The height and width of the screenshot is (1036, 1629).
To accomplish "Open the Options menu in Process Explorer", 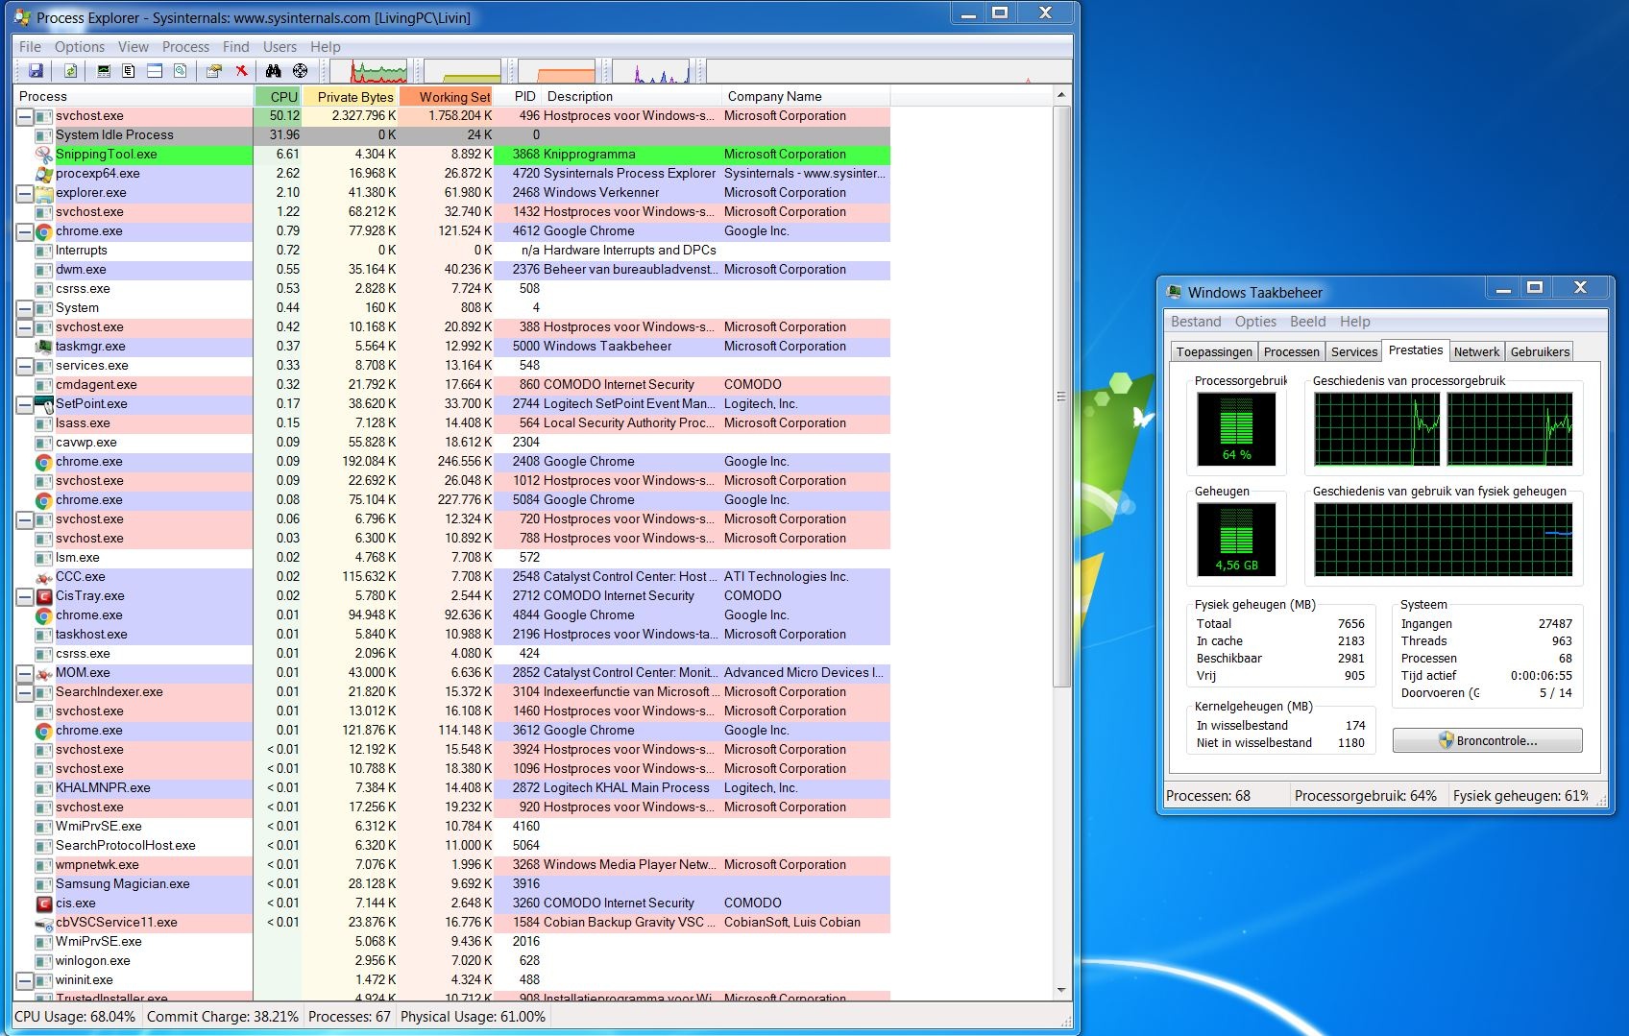I will [x=79, y=47].
